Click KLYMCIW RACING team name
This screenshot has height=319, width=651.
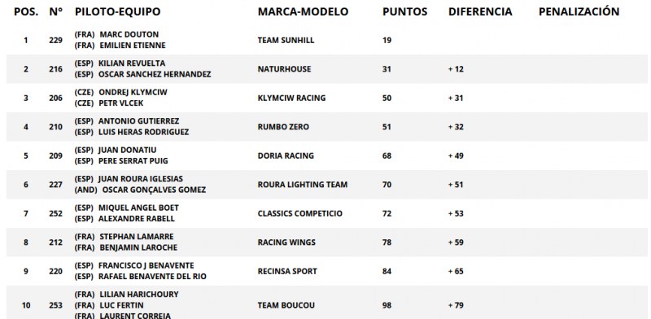(291, 98)
